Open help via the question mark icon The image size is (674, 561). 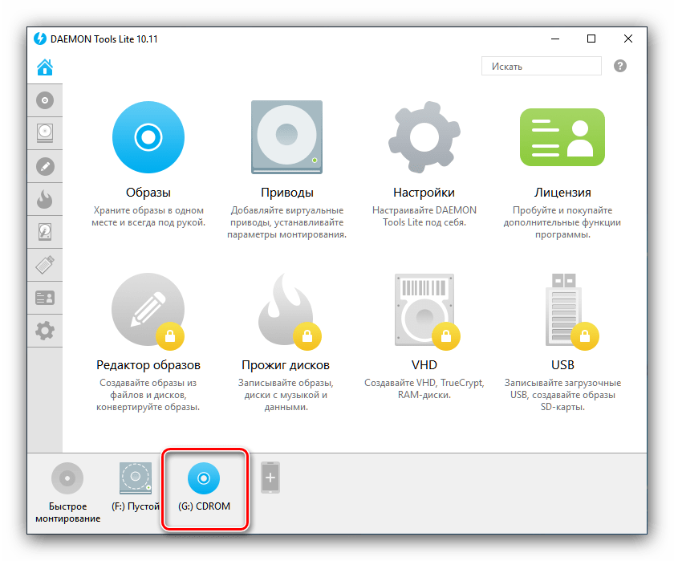(x=619, y=66)
